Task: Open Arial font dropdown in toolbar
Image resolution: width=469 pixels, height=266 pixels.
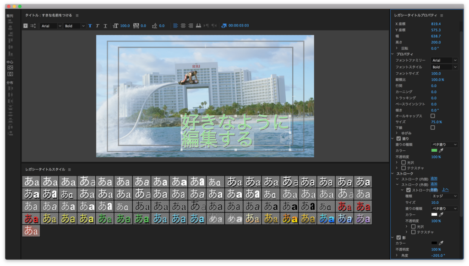Action: coord(51,26)
